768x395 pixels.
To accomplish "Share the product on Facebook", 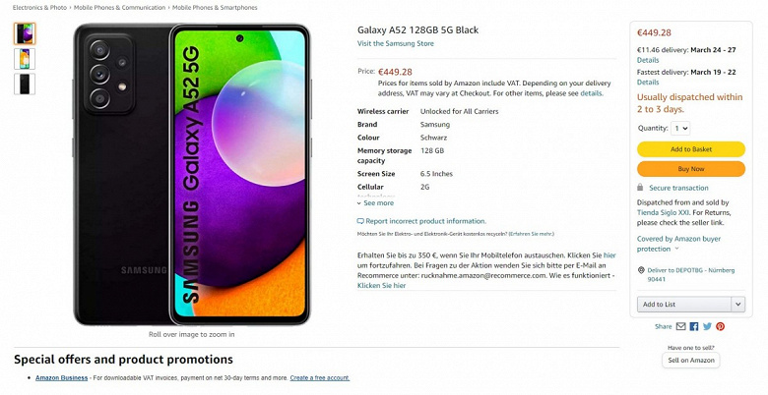I will [694, 326].
